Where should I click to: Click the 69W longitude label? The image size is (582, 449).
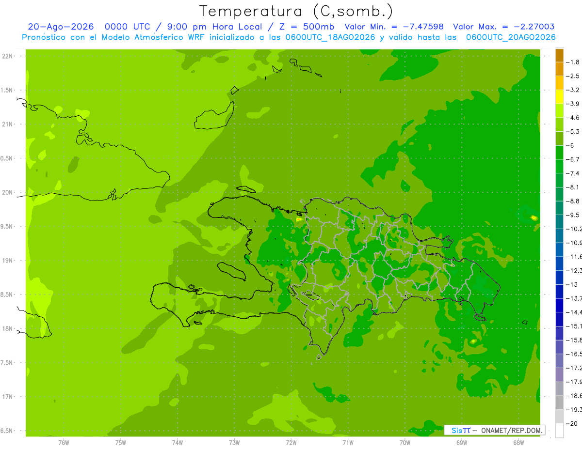(462, 442)
